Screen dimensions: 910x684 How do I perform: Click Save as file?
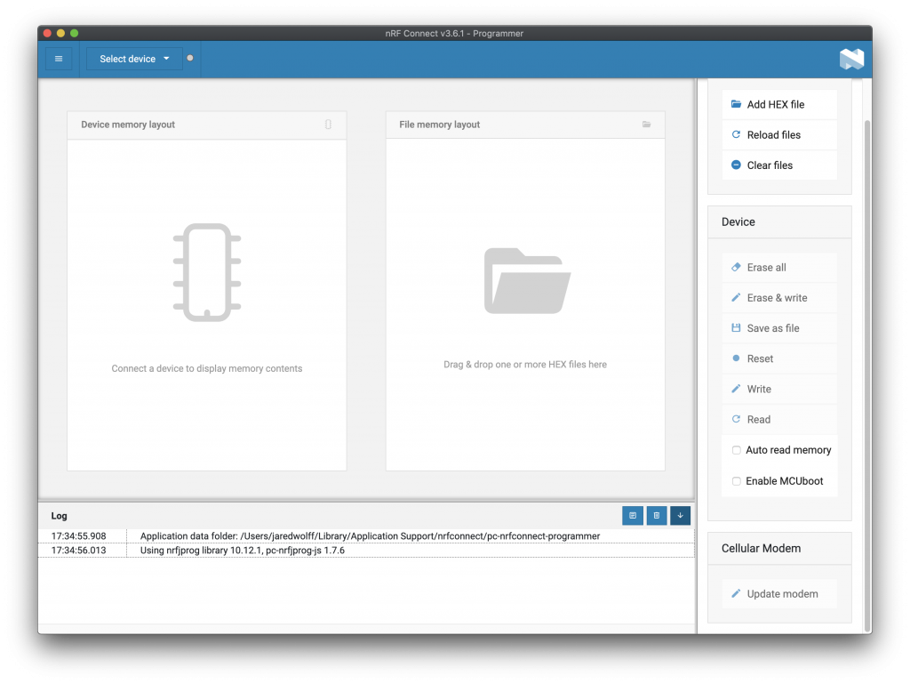(779, 328)
